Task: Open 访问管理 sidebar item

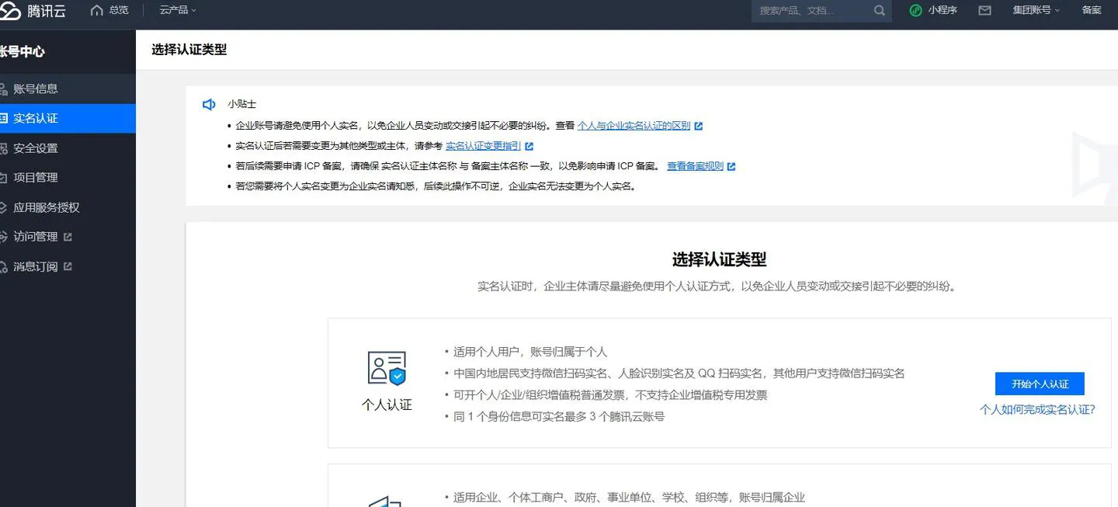Action: (36, 237)
